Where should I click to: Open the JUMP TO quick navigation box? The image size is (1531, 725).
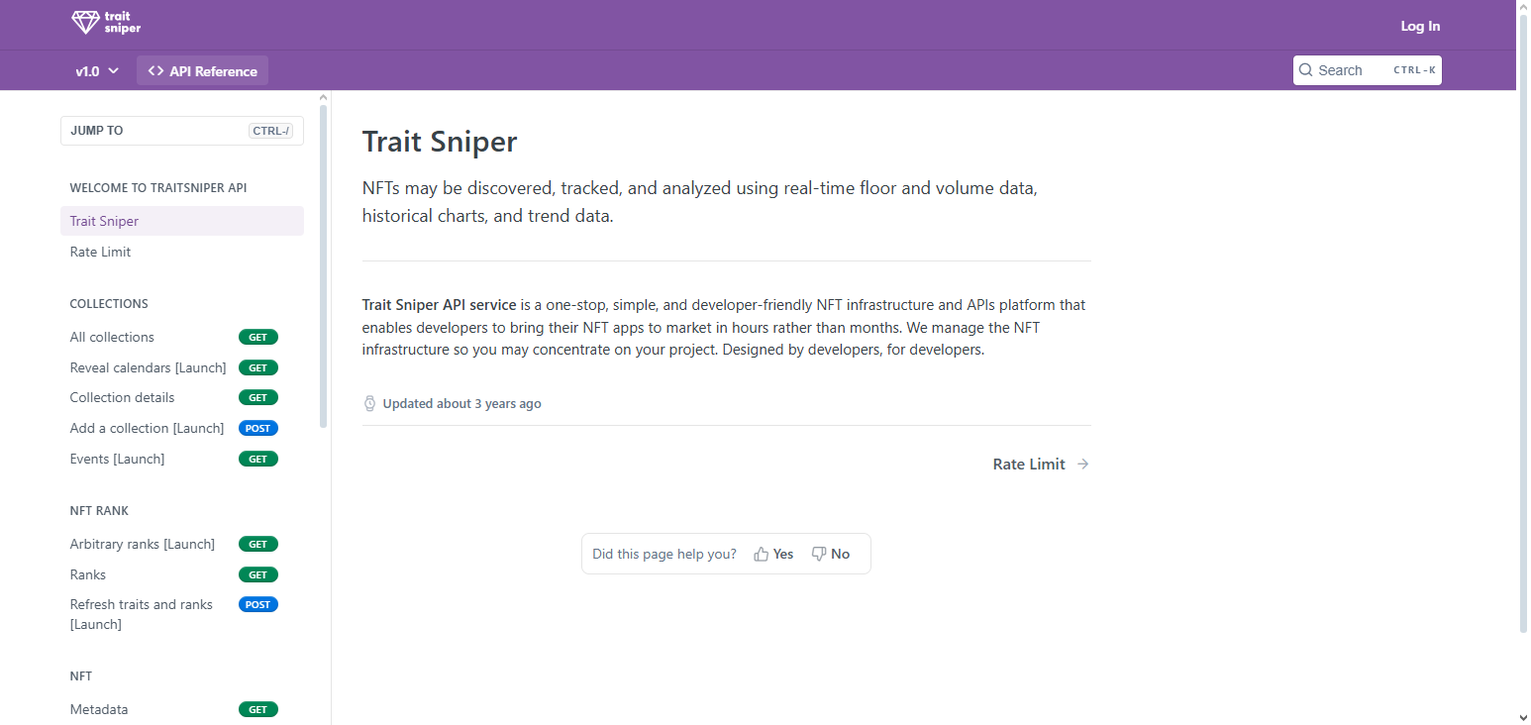pos(181,131)
